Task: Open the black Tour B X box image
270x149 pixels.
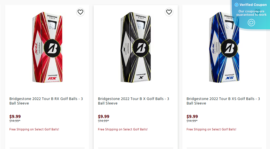Action: [136, 47]
